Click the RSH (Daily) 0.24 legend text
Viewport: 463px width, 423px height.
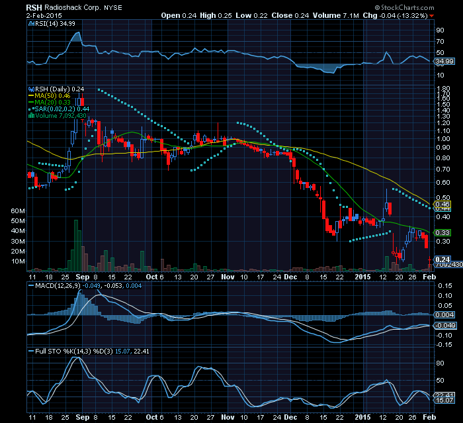[60, 89]
